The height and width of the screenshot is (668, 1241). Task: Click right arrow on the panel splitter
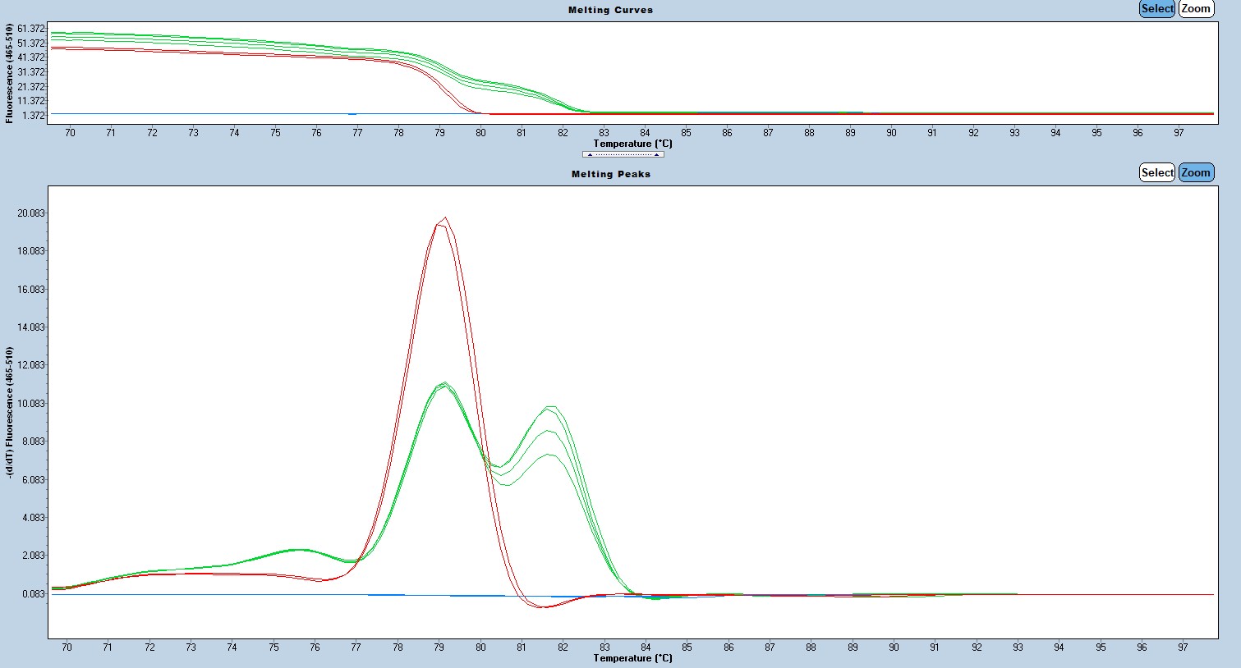656,154
